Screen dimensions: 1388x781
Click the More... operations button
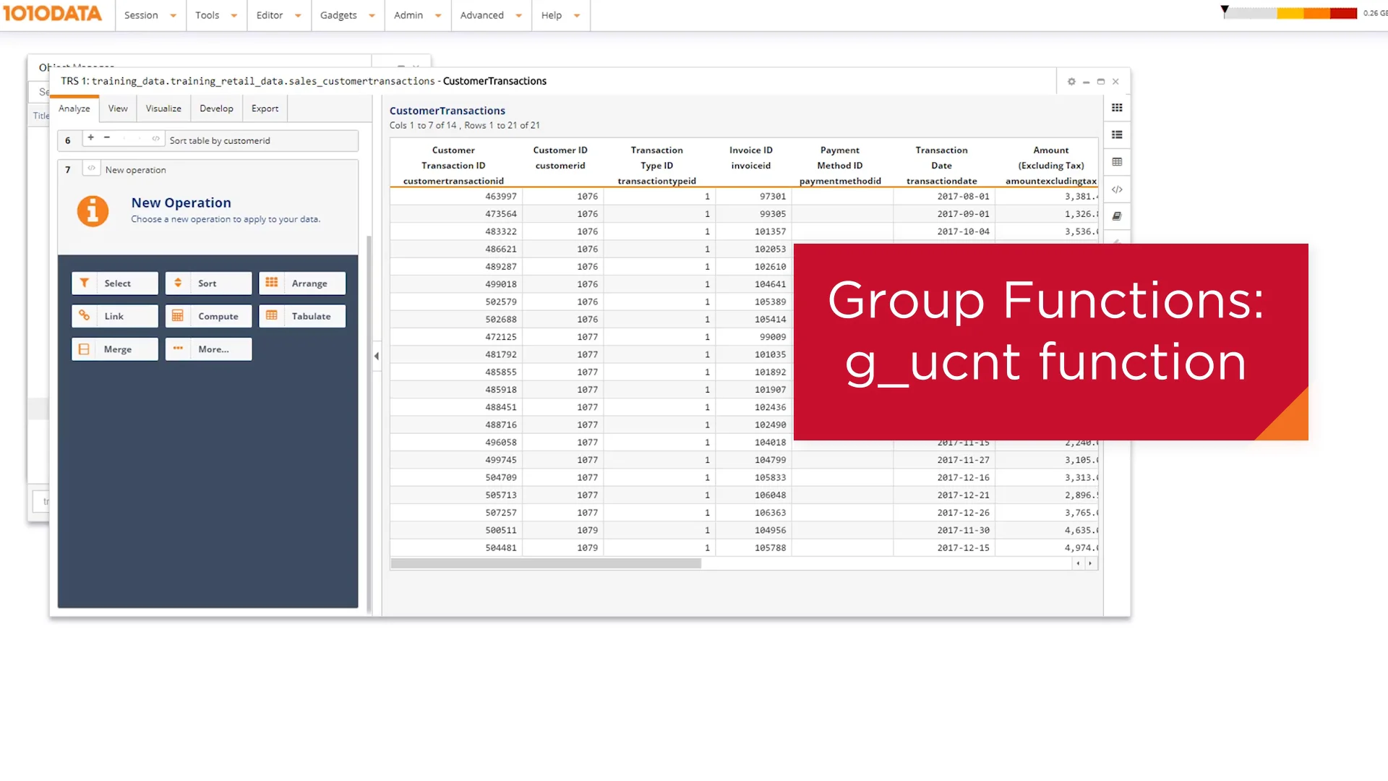208,349
